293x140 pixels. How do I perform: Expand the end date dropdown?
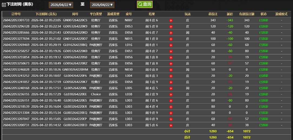[102, 5]
